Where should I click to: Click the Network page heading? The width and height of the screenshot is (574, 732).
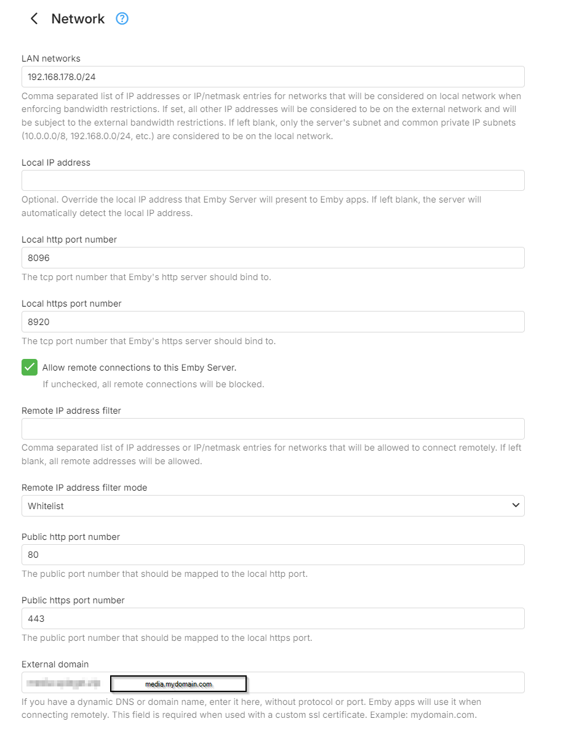coord(78,19)
